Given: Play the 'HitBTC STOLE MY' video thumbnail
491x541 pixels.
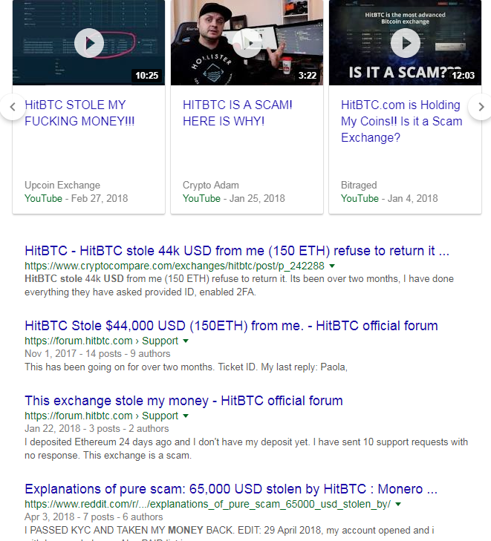Looking at the screenshot, I should 89,43.
